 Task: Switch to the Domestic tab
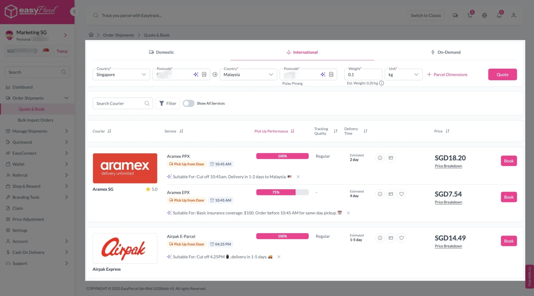coord(161,52)
